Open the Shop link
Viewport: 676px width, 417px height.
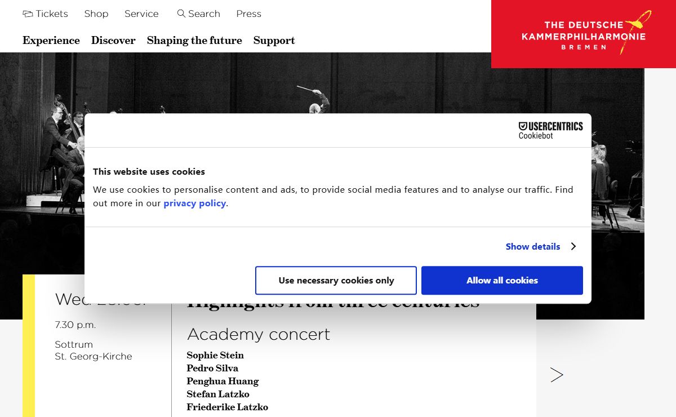(x=96, y=14)
